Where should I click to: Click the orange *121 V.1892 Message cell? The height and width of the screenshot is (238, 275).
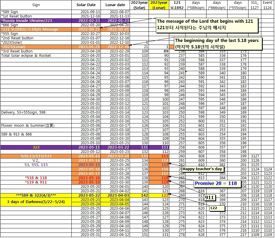click(36, 29)
